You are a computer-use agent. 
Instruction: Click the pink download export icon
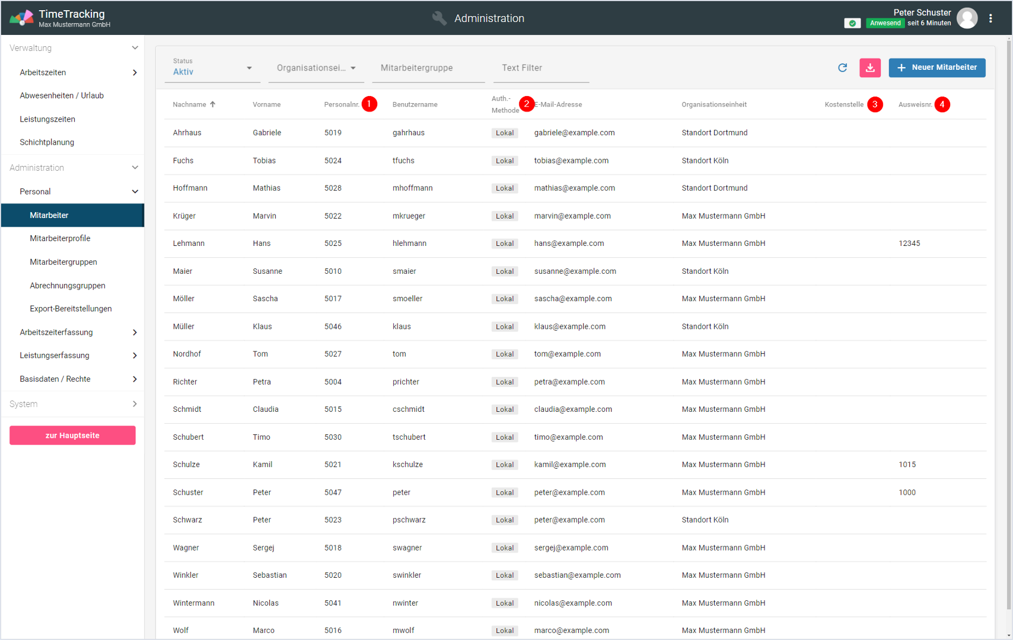point(869,68)
